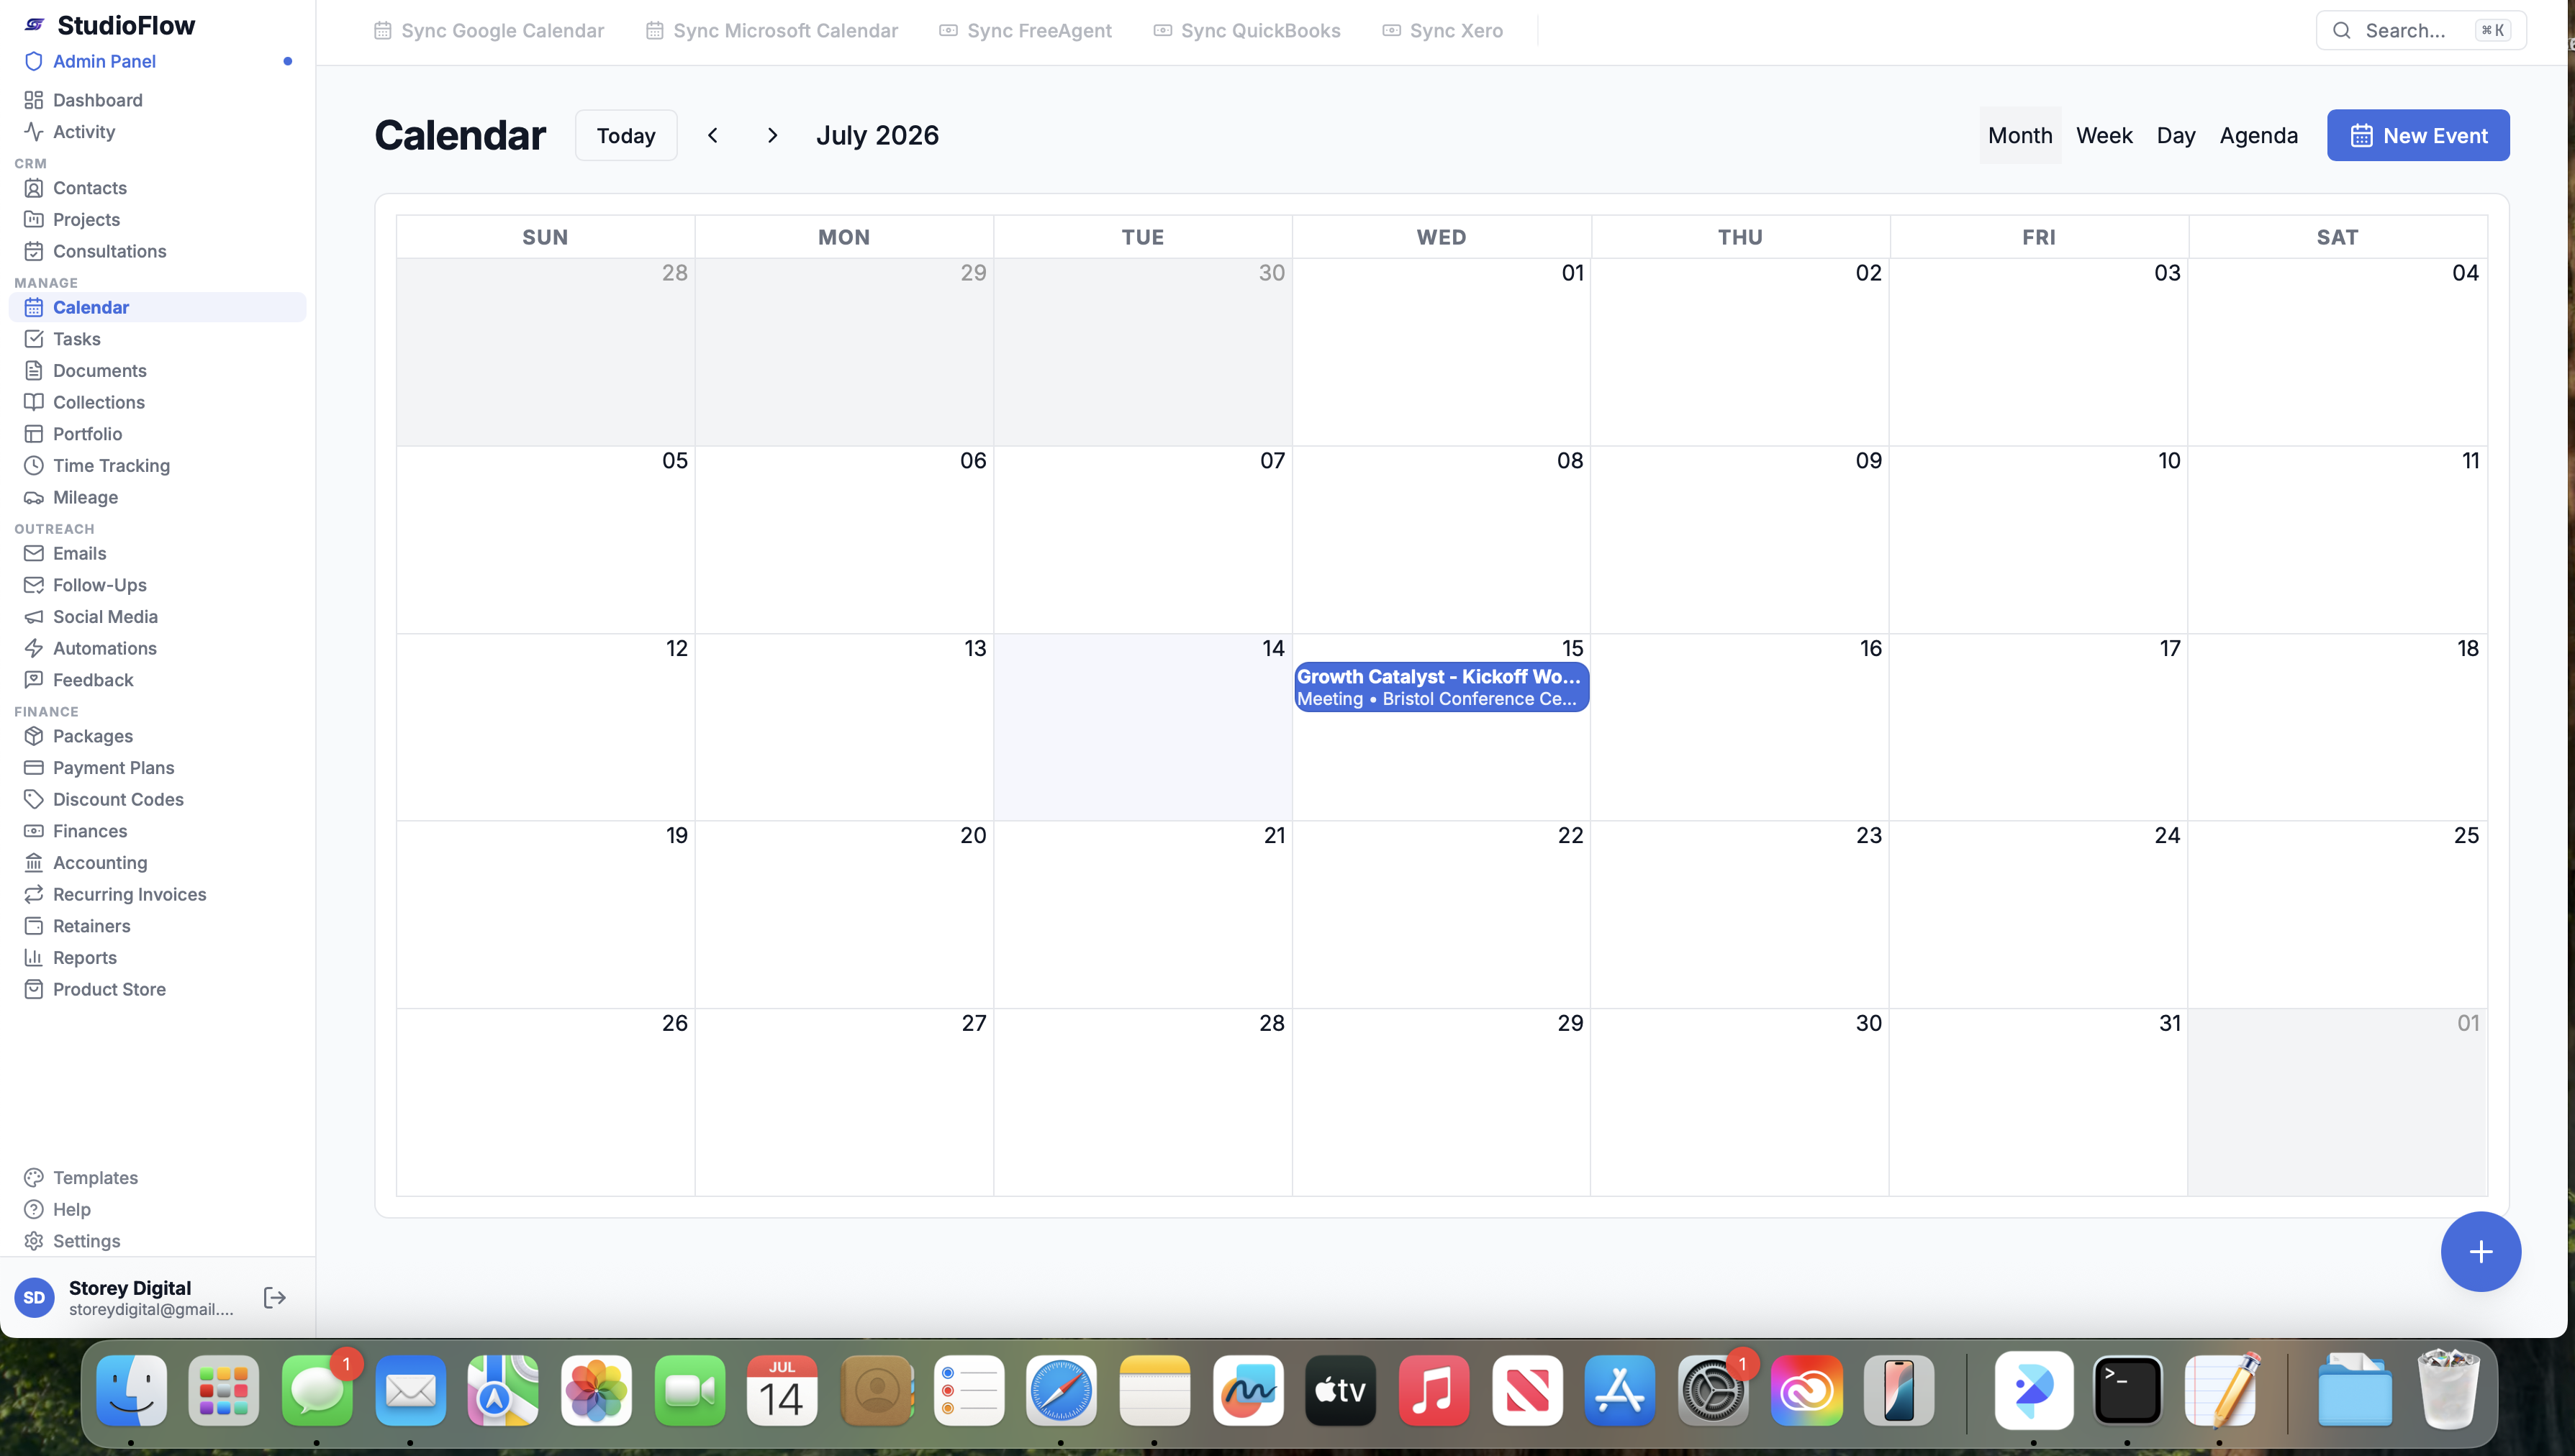Viewport: 2575px width, 1456px height.
Task: Open Payment Plans card icon
Action: pyautogui.click(x=34, y=768)
